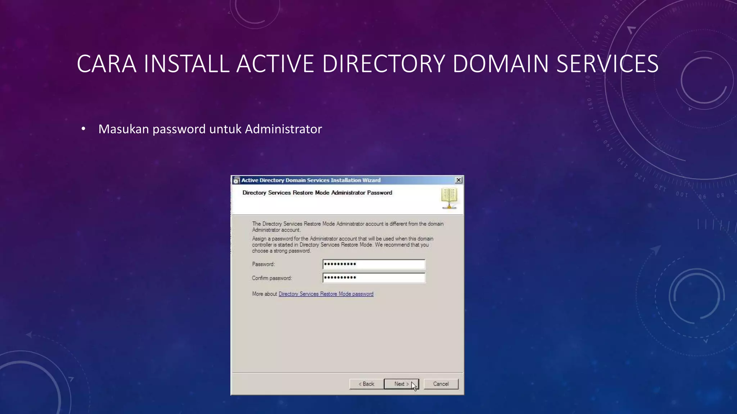Click paragraph starting 'Assign a password for'
Image resolution: width=737 pixels, height=414 pixels.
(x=343, y=245)
